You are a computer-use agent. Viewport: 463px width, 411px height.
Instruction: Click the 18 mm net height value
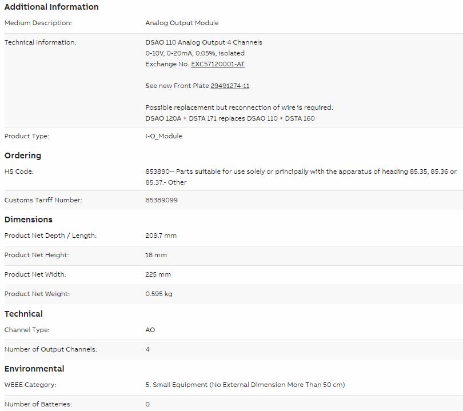(156, 255)
